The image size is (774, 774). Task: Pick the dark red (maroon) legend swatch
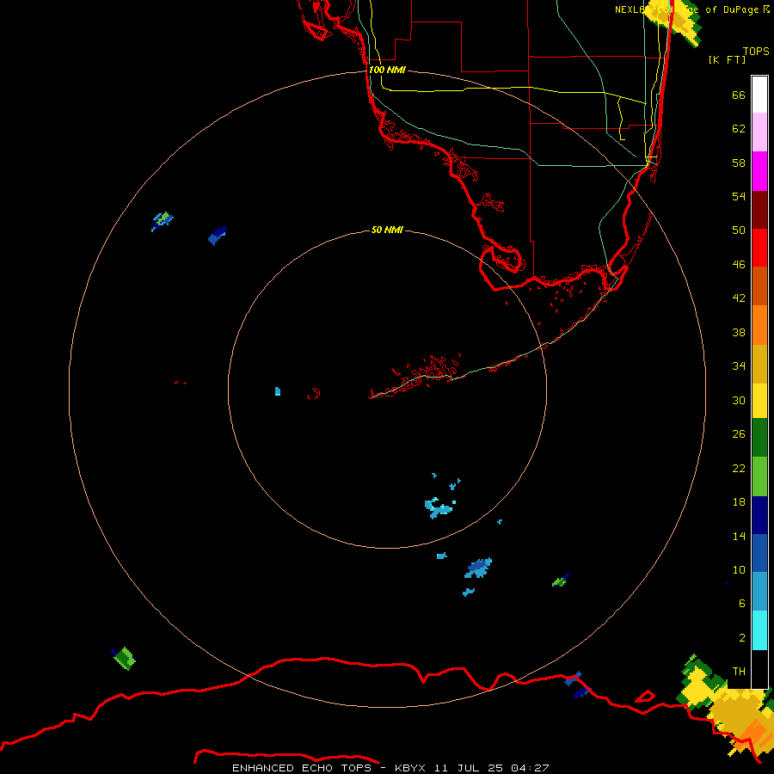click(x=759, y=210)
